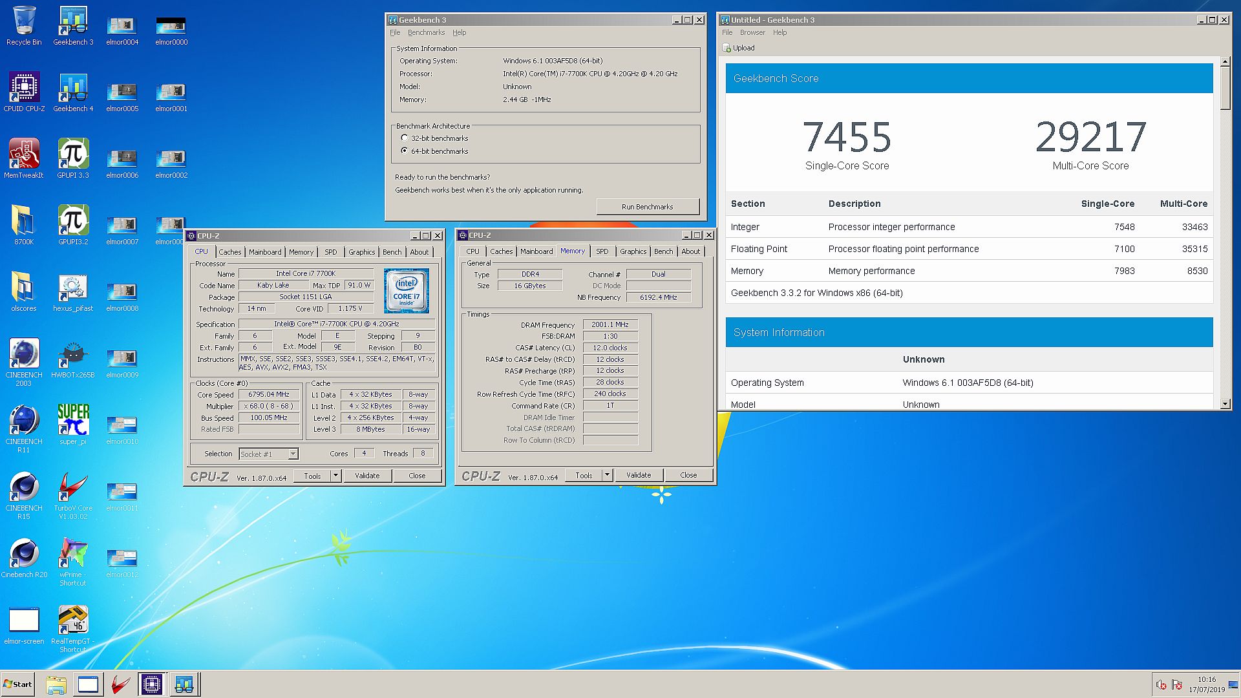Launch super_pi desktop shortcut
Image resolution: width=1241 pixels, height=698 pixels.
[x=73, y=425]
